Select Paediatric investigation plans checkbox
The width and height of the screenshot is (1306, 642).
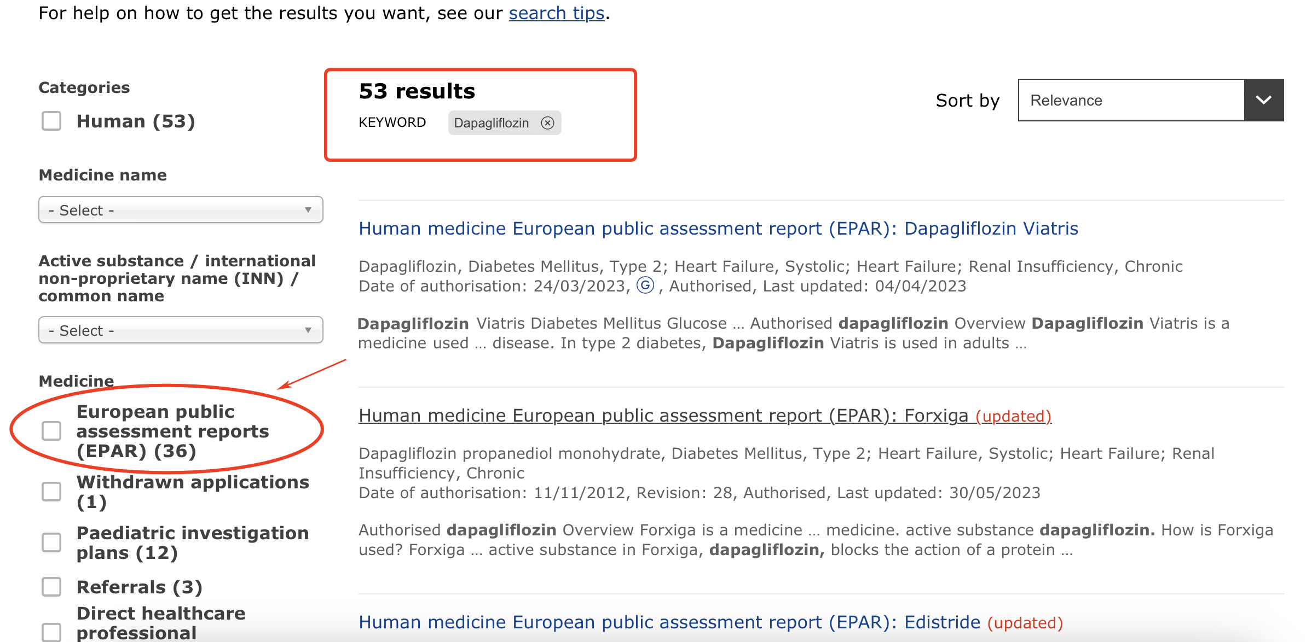pyautogui.click(x=51, y=542)
